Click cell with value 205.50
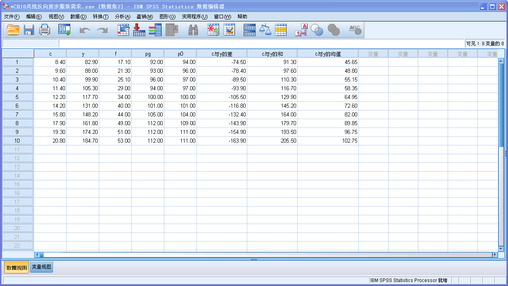The height and width of the screenshot is (286, 508). pos(272,141)
